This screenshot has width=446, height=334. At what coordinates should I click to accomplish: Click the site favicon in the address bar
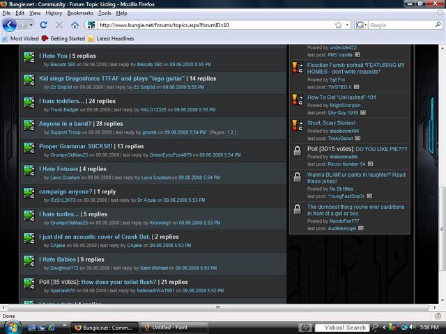91,25
